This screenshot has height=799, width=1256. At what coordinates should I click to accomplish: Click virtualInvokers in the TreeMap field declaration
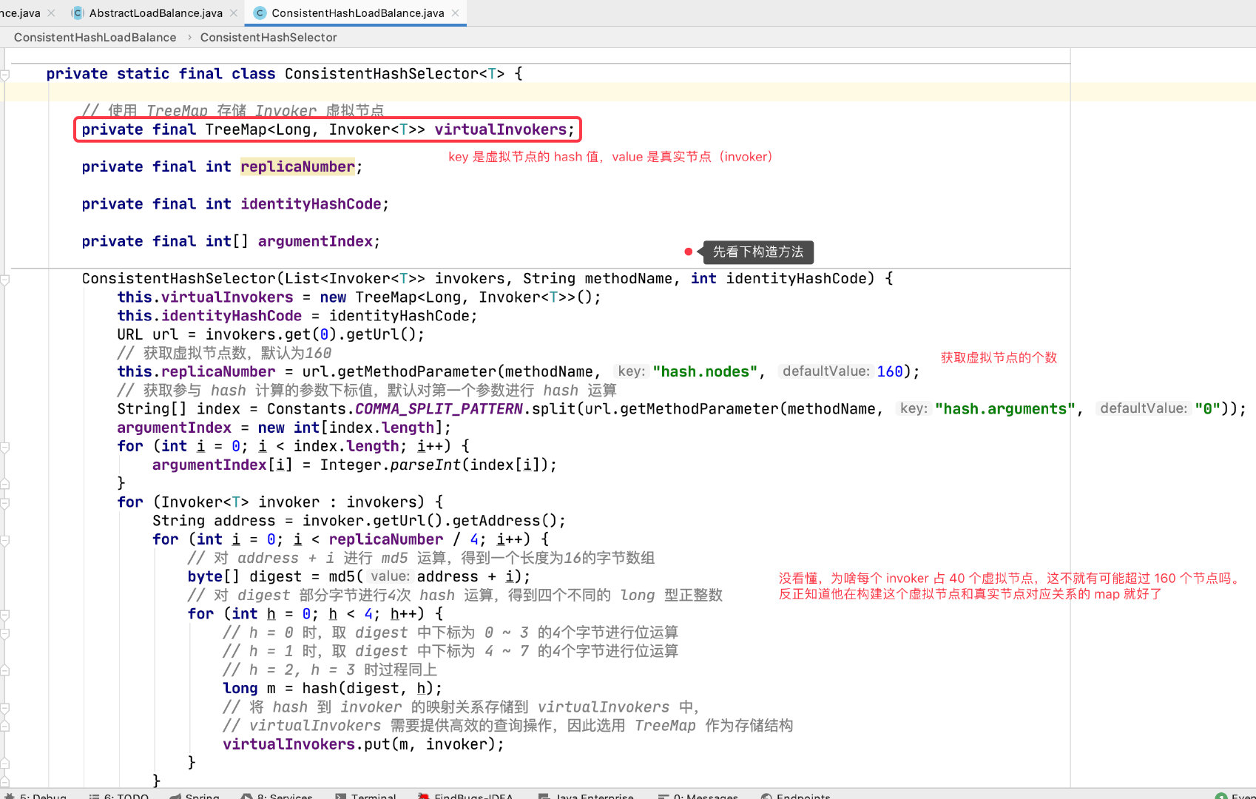(500, 129)
